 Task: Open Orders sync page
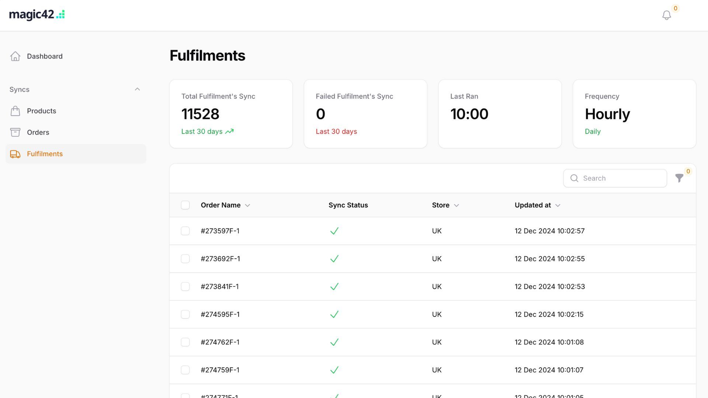pos(76,132)
